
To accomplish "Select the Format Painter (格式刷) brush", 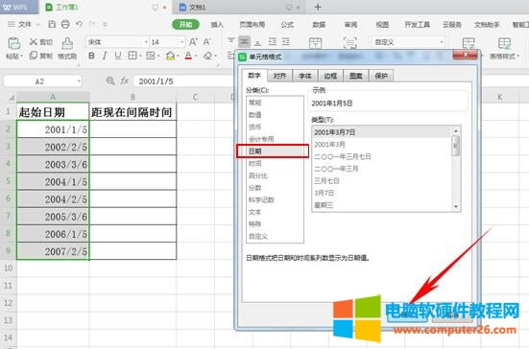I will point(67,43).
